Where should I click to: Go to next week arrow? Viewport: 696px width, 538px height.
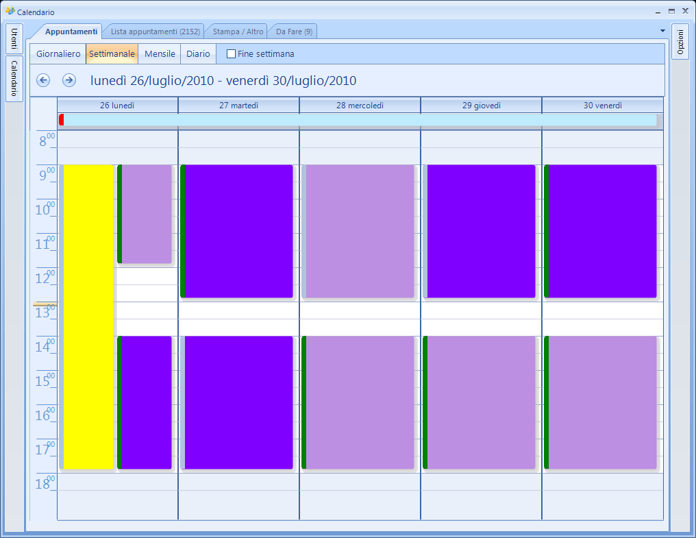[x=69, y=80]
